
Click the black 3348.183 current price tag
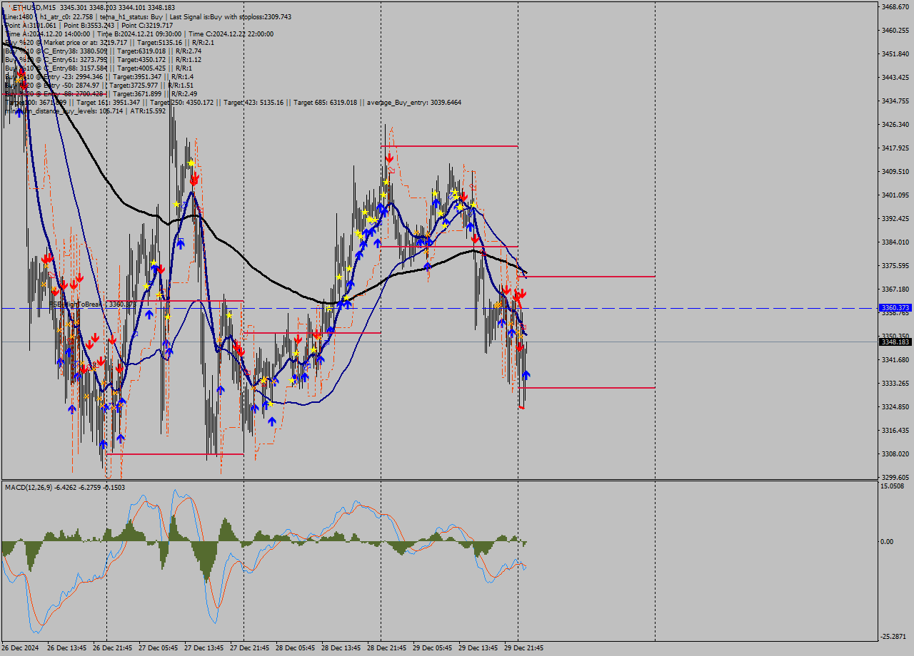point(895,342)
